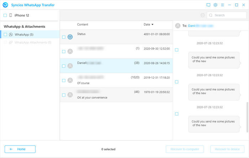Click the WhatsApp icon in sidebar
This screenshot has height=158, width=249.
(x=11, y=34)
